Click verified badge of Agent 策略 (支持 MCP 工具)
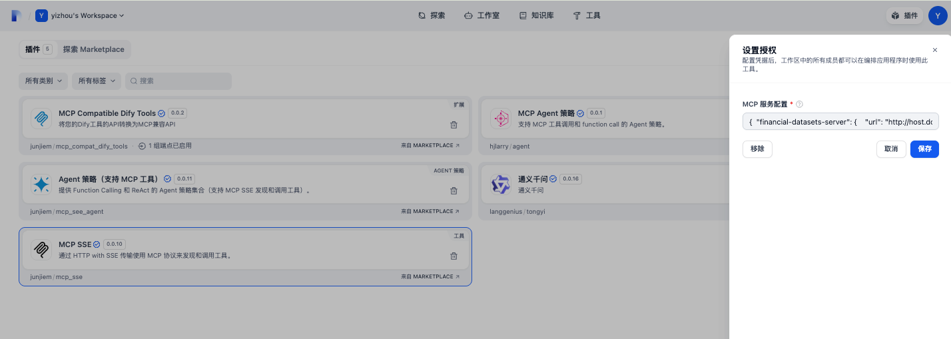 [167, 179]
